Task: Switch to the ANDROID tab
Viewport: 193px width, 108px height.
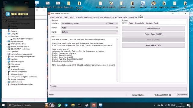Action: tap(133, 17)
